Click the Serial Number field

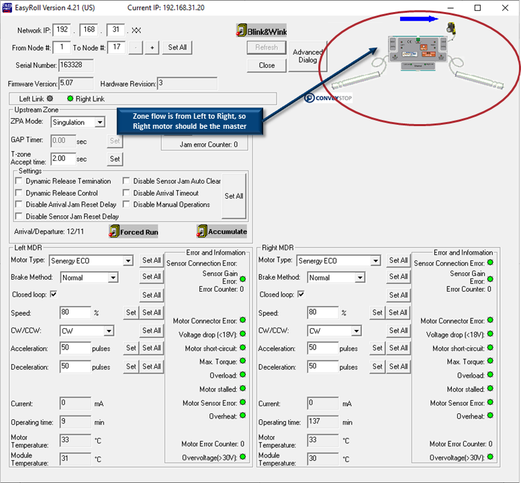coord(76,65)
